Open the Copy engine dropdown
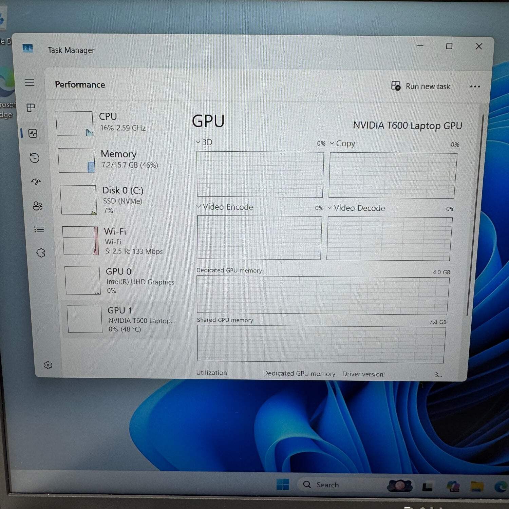 342,144
